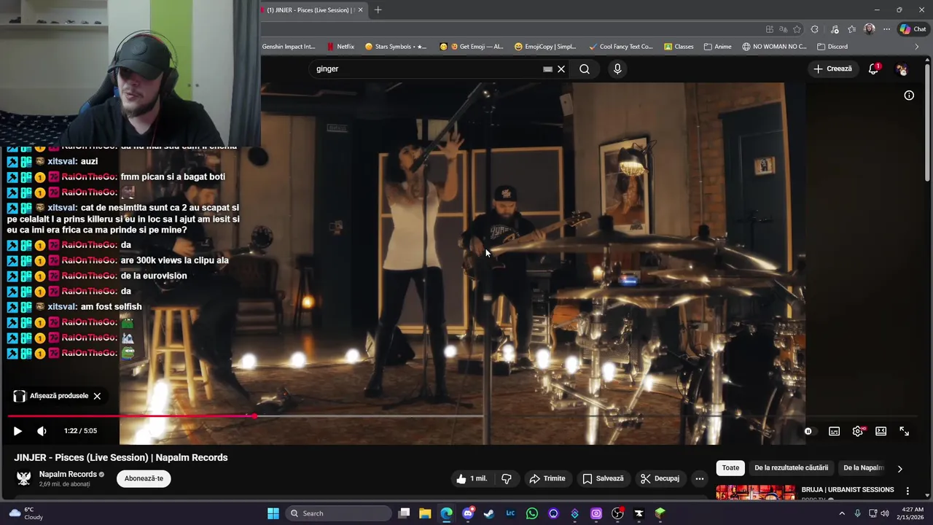The image size is (933, 525).
Task: Expand the Classes bookmark folder
Action: [x=679, y=47]
